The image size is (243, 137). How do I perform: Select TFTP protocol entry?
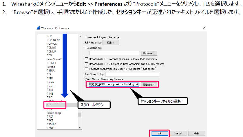(50, 78)
